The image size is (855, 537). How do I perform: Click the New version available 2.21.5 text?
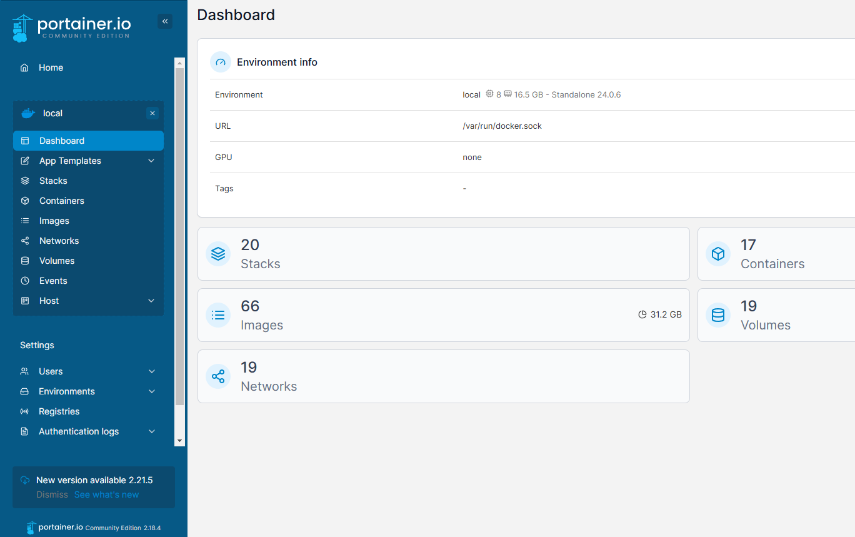pos(94,480)
